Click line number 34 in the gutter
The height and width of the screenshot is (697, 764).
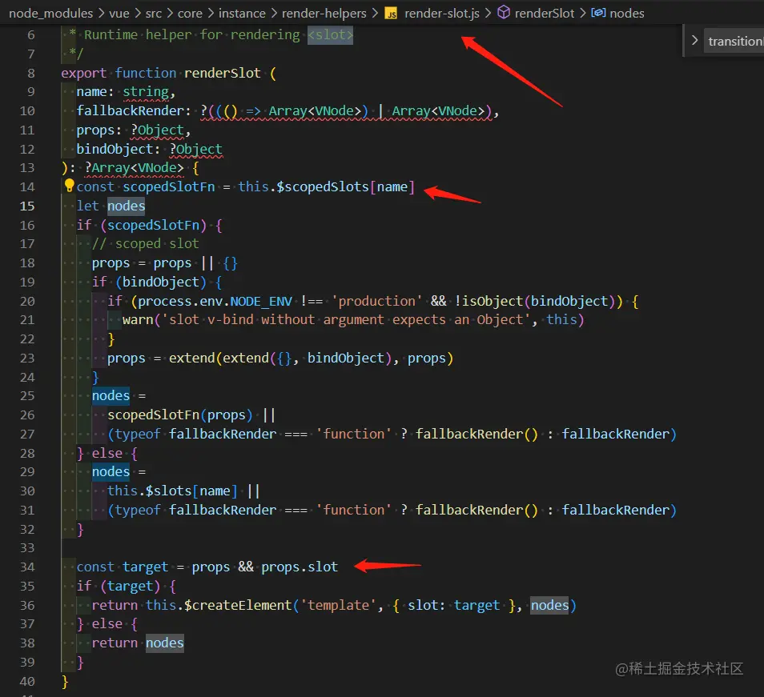pos(27,567)
